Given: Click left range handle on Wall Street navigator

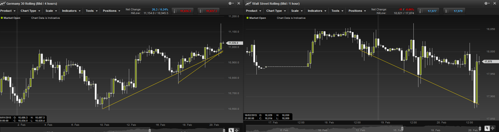Looking at the screenshot, I should 402,128.
